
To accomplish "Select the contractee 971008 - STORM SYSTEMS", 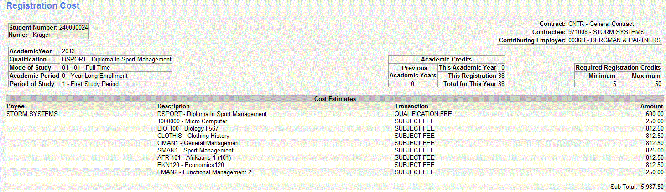I will tap(606, 32).
